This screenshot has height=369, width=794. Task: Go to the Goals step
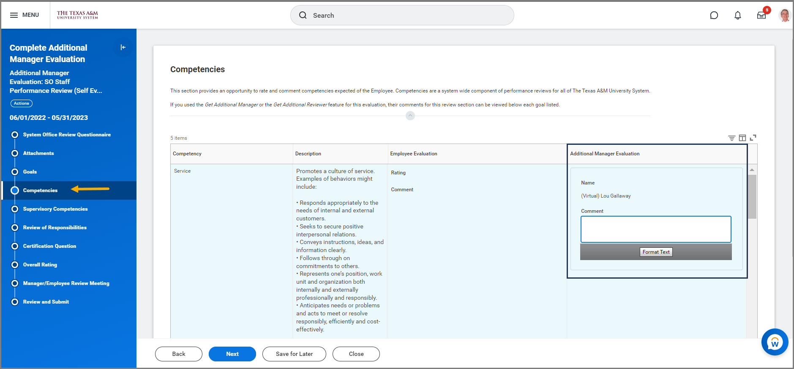point(30,172)
